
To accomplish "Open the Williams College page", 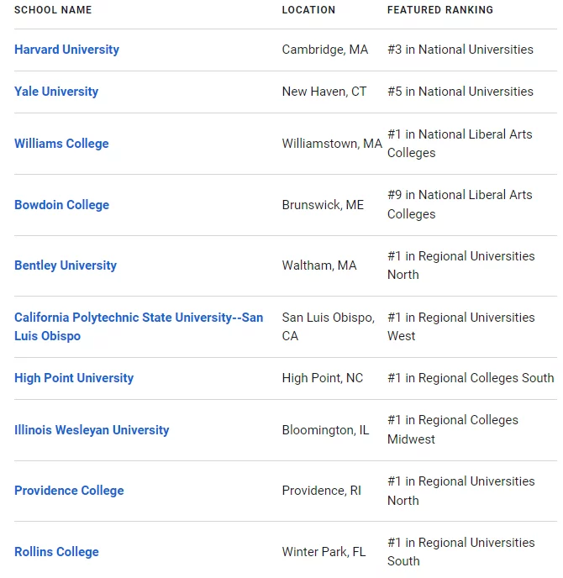I will (61, 144).
